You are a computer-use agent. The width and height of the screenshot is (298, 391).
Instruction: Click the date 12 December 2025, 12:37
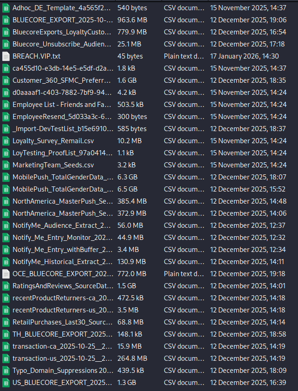[248, 225]
